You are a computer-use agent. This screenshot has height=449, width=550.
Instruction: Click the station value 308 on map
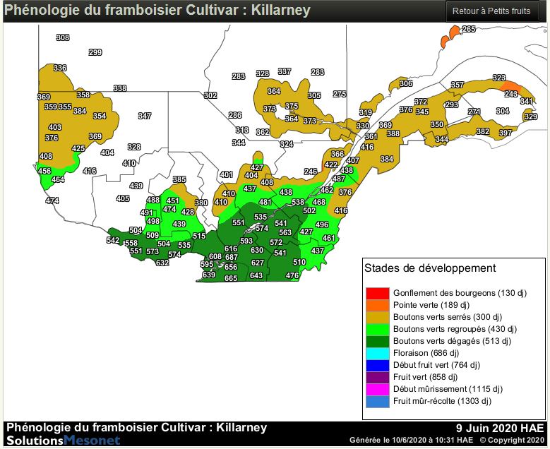click(x=63, y=37)
